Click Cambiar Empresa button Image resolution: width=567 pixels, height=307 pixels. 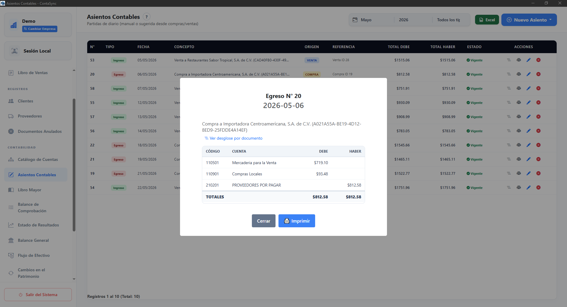pyautogui.click(x=40, y=29)
